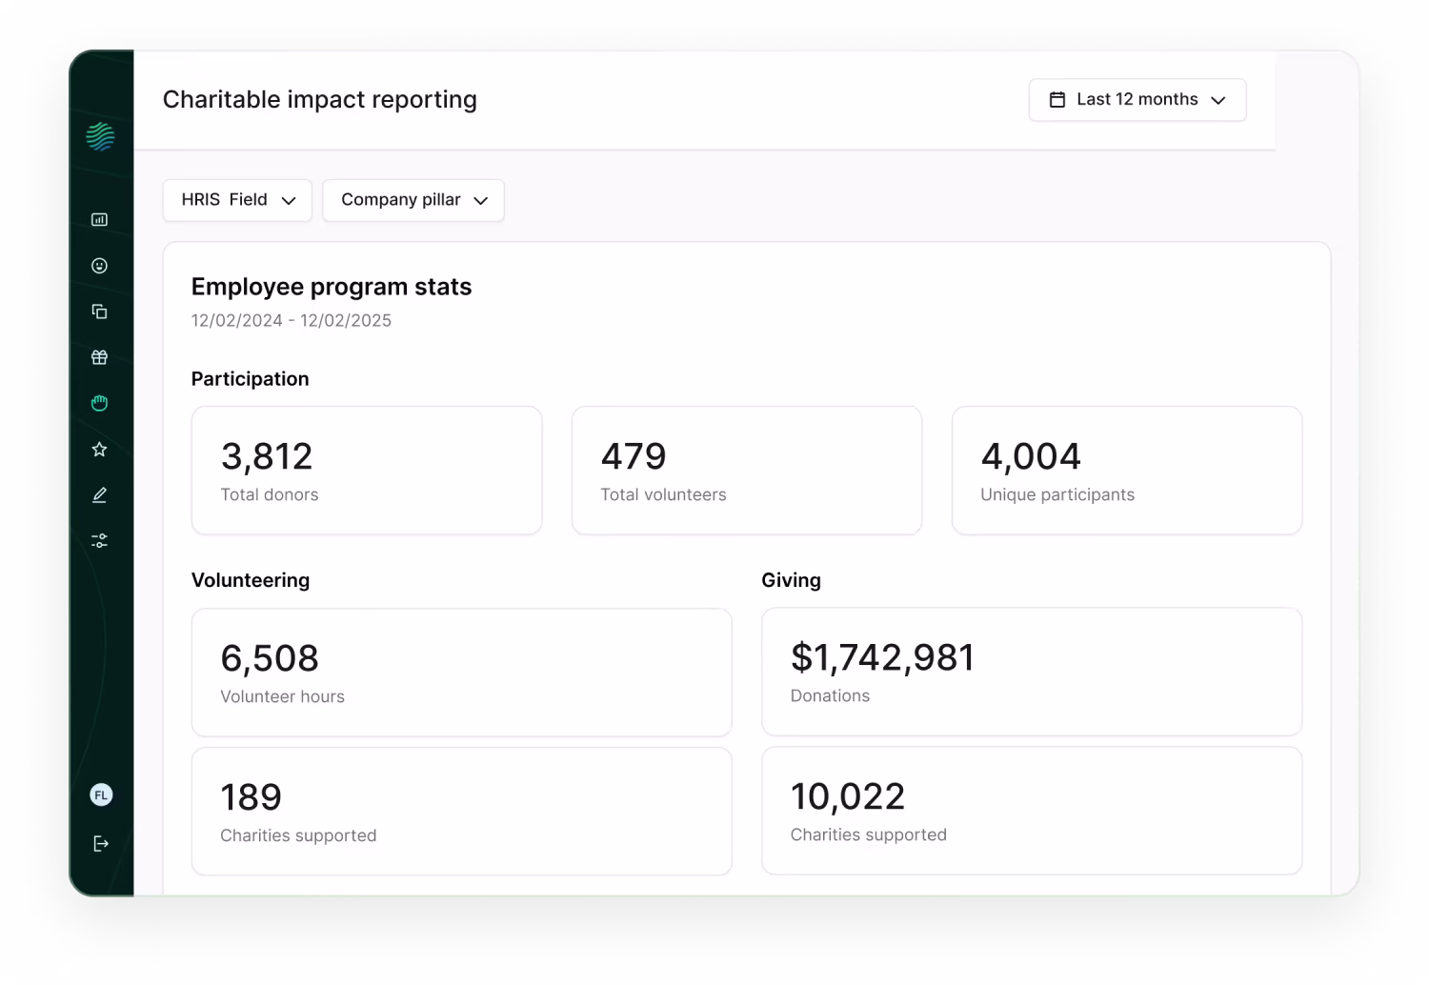
Task: Open the dashboard chart icon in sidebar
Action: (x=99, y=220)
